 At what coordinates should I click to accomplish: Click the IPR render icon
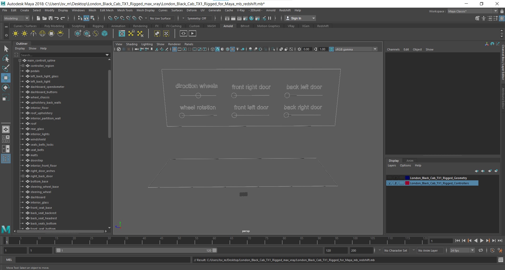tap(239, 18)
